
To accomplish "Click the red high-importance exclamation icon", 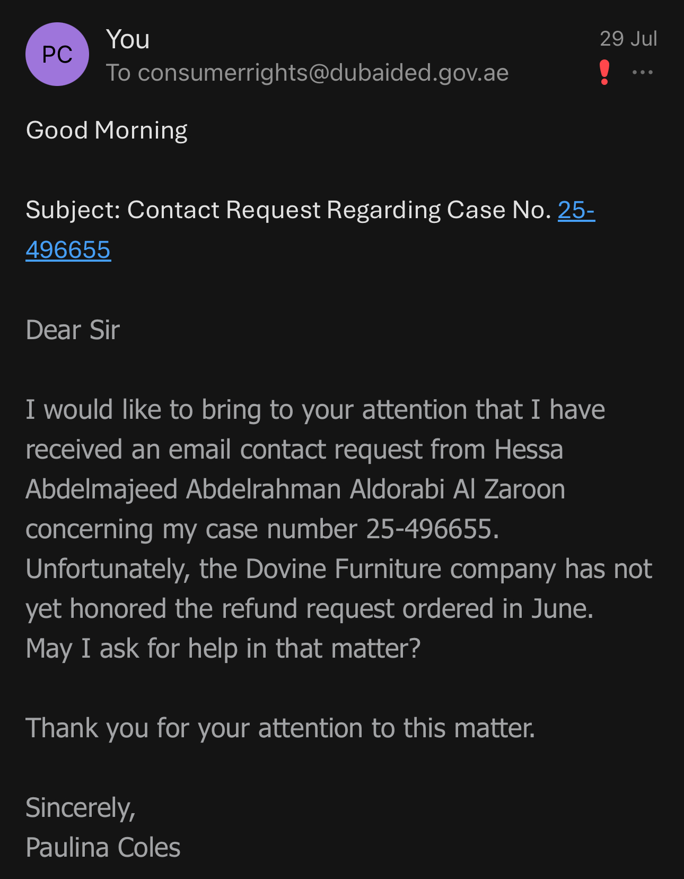I will (x=604, y=72).
